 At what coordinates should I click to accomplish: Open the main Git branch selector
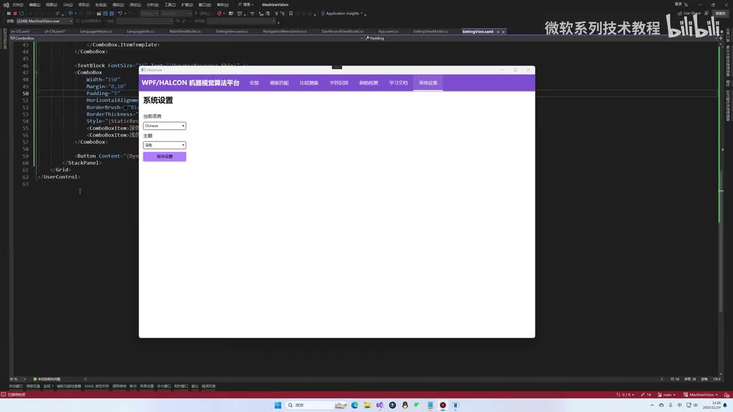point(666,395)
